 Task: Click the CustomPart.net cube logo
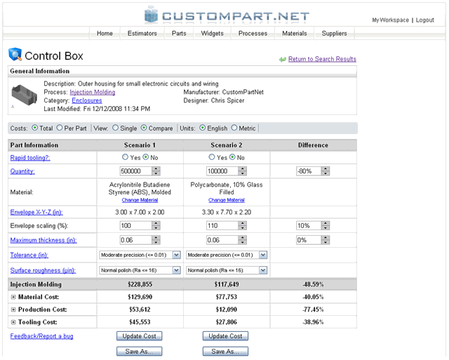coord(151,14)
